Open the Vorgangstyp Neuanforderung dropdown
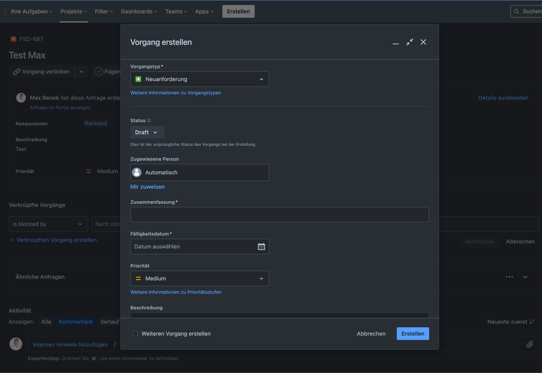This screenshot has width=542, height=373. 200,79
